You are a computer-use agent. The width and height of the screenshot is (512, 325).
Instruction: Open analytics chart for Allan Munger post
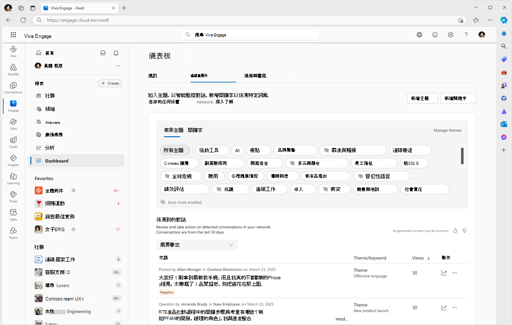(x=444, y=273)
